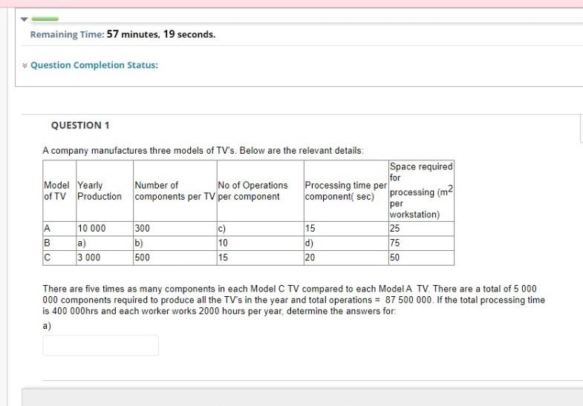Click the model 'C' row label cell
Image resolution: width=583 pixels, height=406 pixels.
[59, 258]
